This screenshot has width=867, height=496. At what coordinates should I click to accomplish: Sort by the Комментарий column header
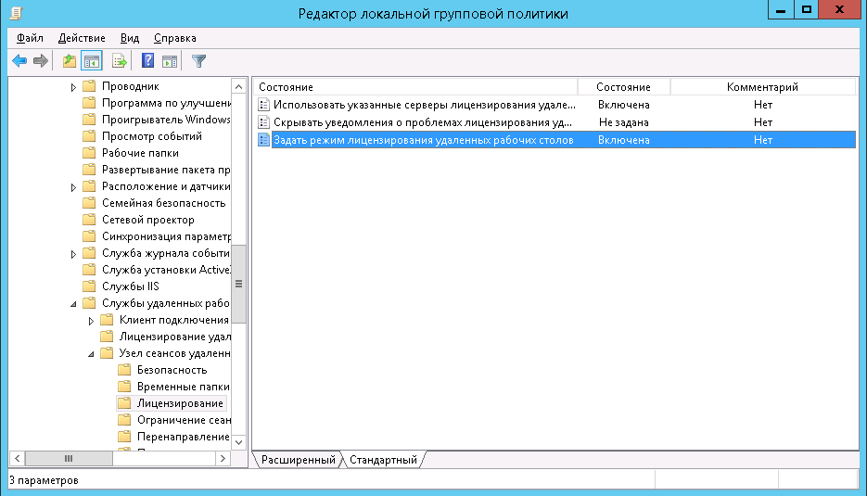[x=761, y=86]
